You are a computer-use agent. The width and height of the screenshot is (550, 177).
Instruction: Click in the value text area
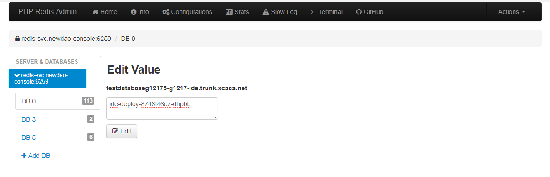click(x=162, y=108)
